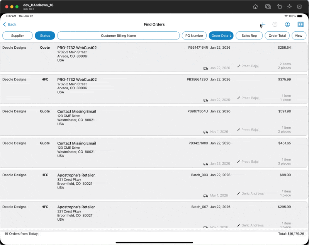309x245 pixels.
Task: Select the $375.99 order total
Action: (284, 80)
